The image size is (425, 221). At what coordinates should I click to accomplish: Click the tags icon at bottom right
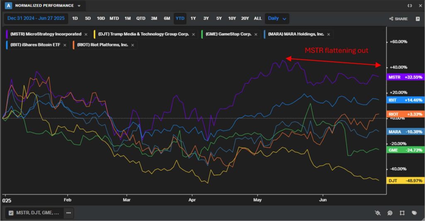(414, 213)
